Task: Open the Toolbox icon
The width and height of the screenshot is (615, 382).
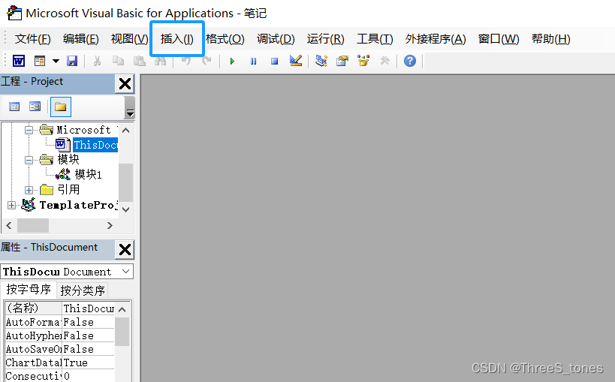Action: [384, 61]
